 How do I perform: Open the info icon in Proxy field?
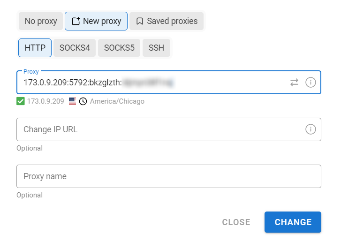311,83
